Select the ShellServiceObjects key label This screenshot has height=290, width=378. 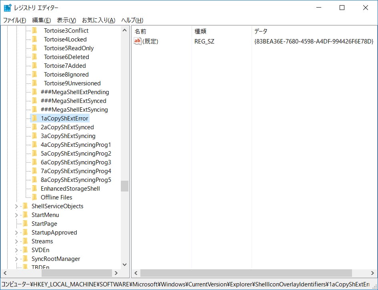point(57,206)
